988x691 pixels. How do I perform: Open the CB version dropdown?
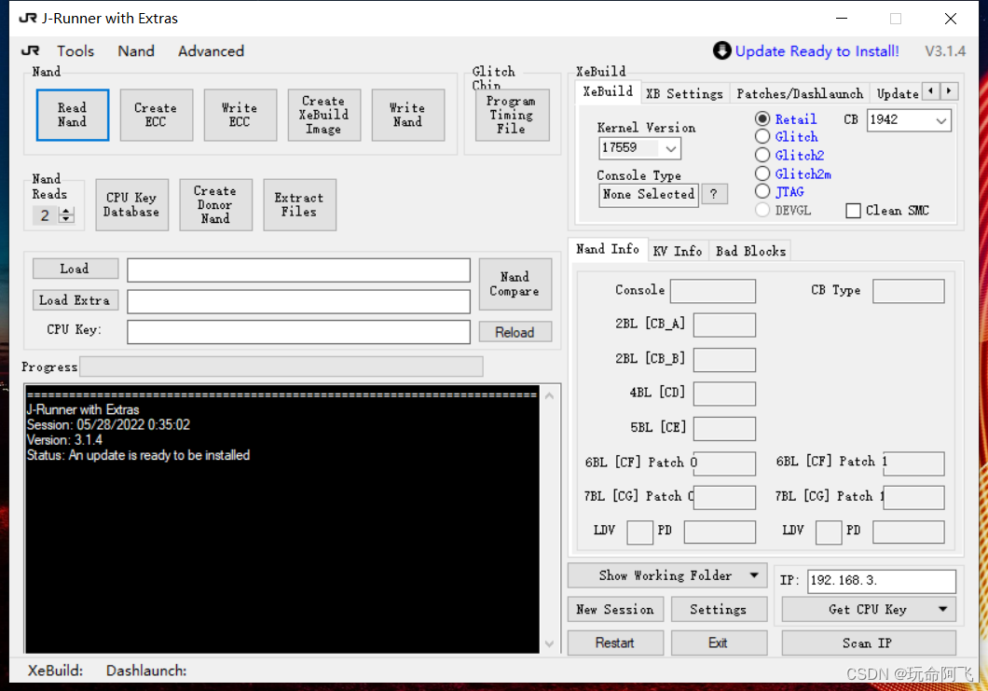tap(940, 120)
